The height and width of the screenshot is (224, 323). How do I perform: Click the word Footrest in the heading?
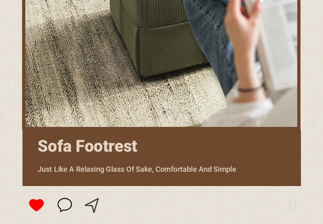point(106,146)
